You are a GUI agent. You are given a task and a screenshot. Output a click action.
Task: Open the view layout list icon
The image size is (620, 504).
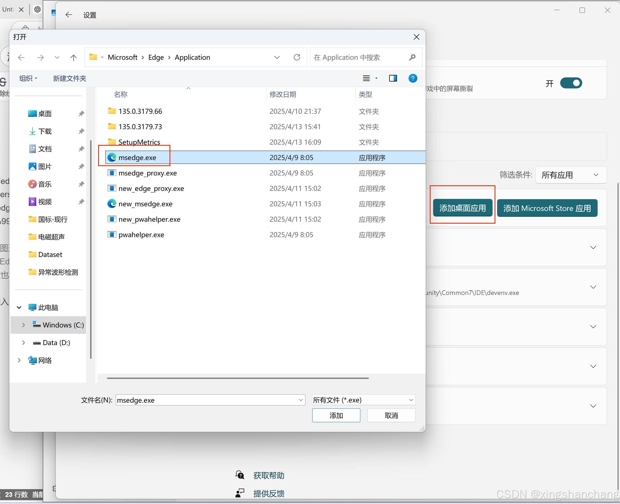(366, 78)
